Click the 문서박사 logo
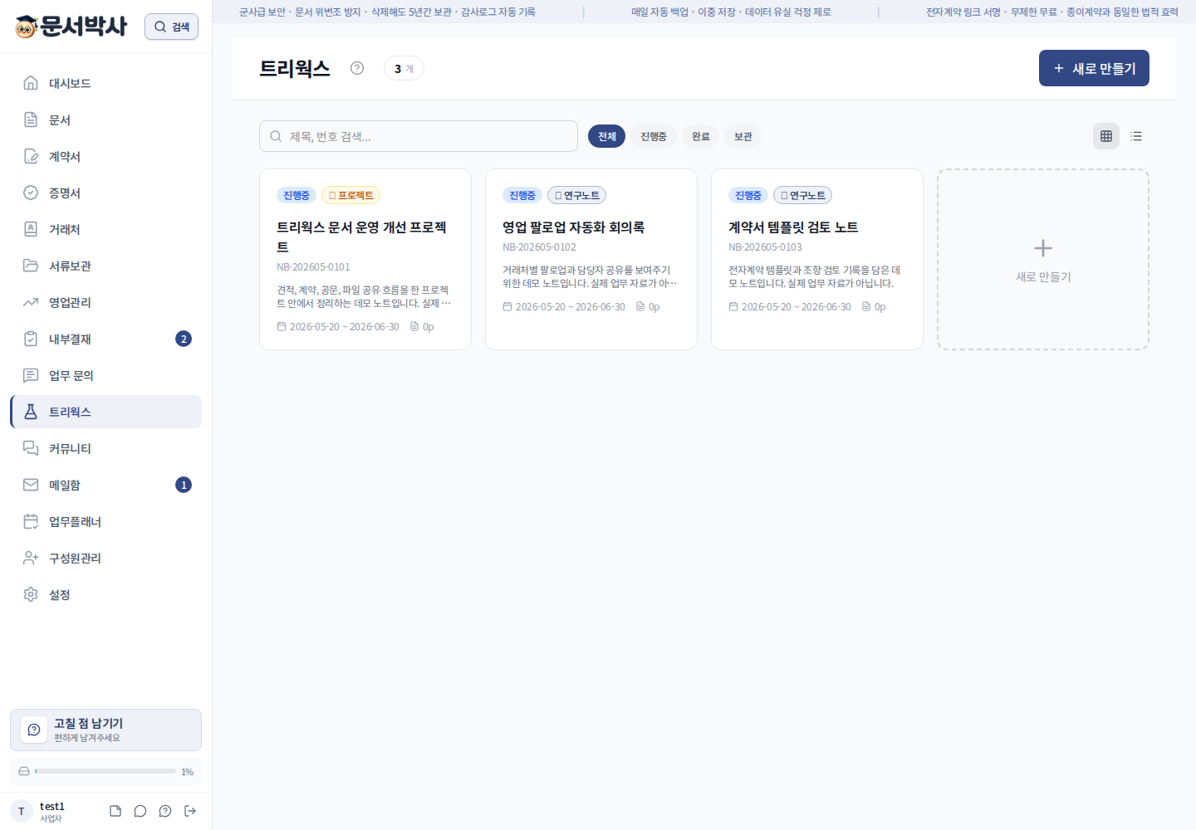Viewport: 1196px width, 830px height. 71,27
